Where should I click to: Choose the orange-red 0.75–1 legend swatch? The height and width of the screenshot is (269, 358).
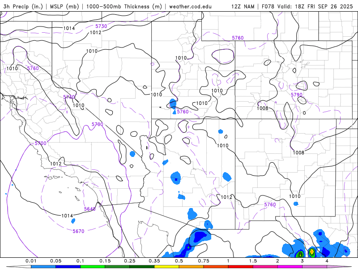[216, 267]
